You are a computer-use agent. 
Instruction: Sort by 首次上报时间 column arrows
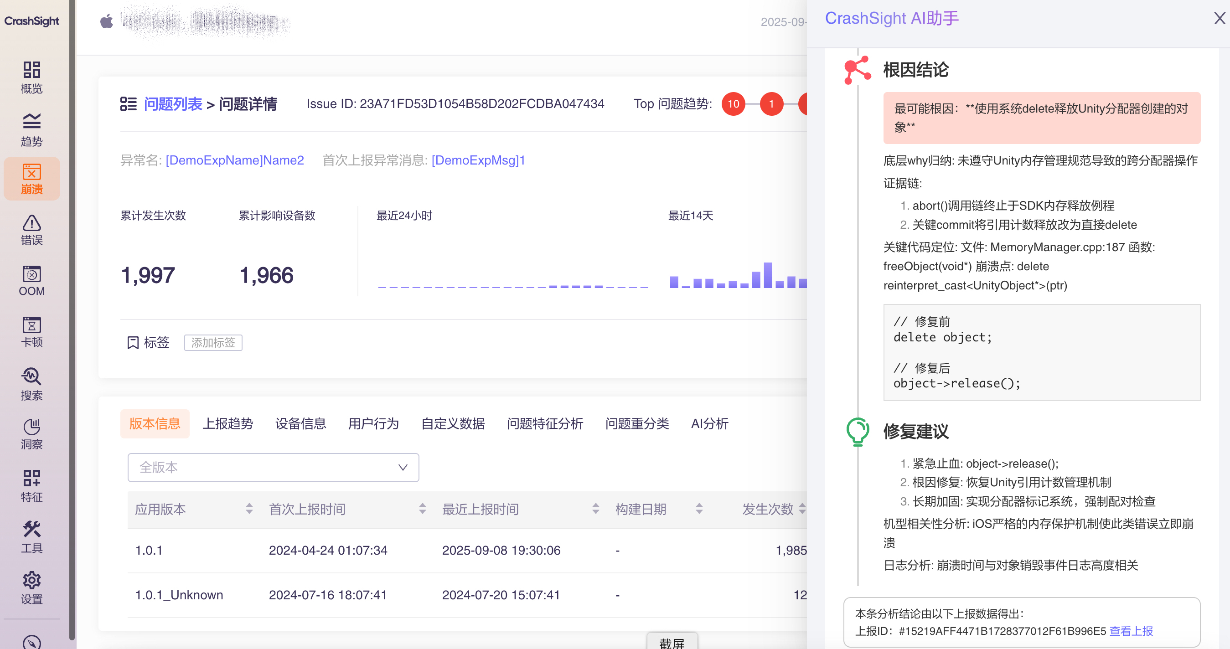(x=423, y=509)
